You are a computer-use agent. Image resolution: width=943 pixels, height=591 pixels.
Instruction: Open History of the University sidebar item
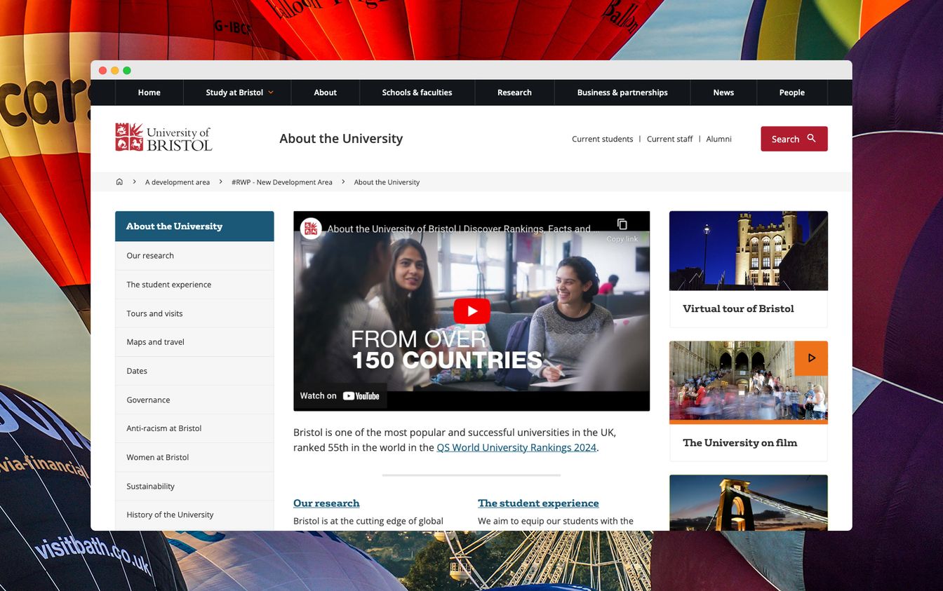pyautogui.click(x=194, y=515)
